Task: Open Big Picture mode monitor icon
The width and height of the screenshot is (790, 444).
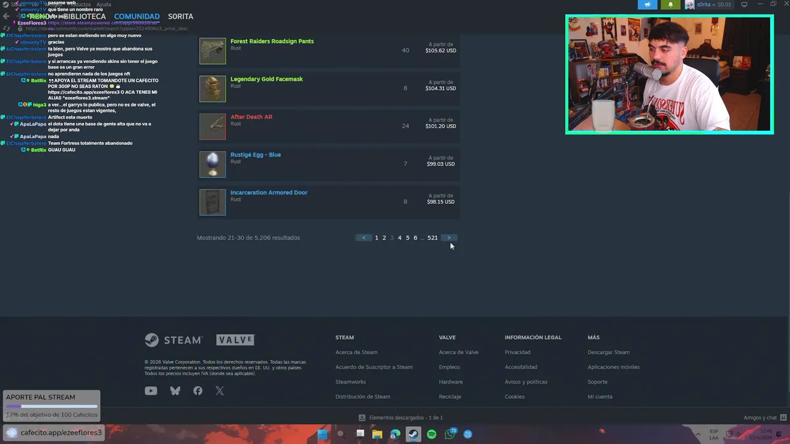Action: [744, 4]
